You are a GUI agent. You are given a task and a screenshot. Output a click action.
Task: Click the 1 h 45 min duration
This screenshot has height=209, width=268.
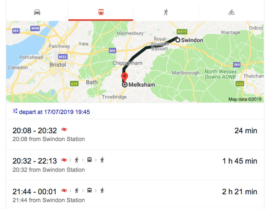tap(240, 161)
